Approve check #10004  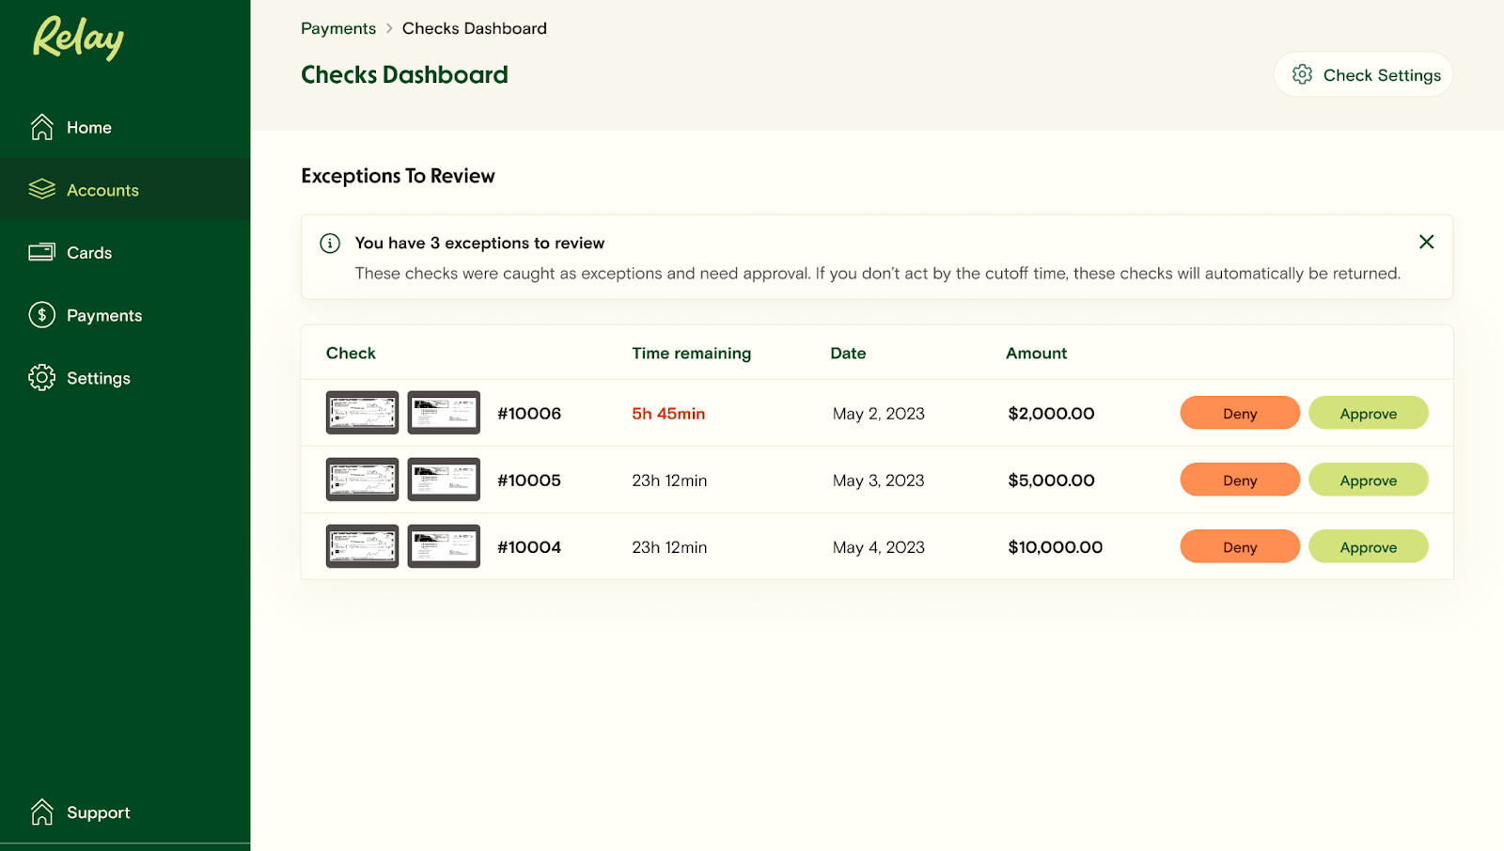point(1368,546)
